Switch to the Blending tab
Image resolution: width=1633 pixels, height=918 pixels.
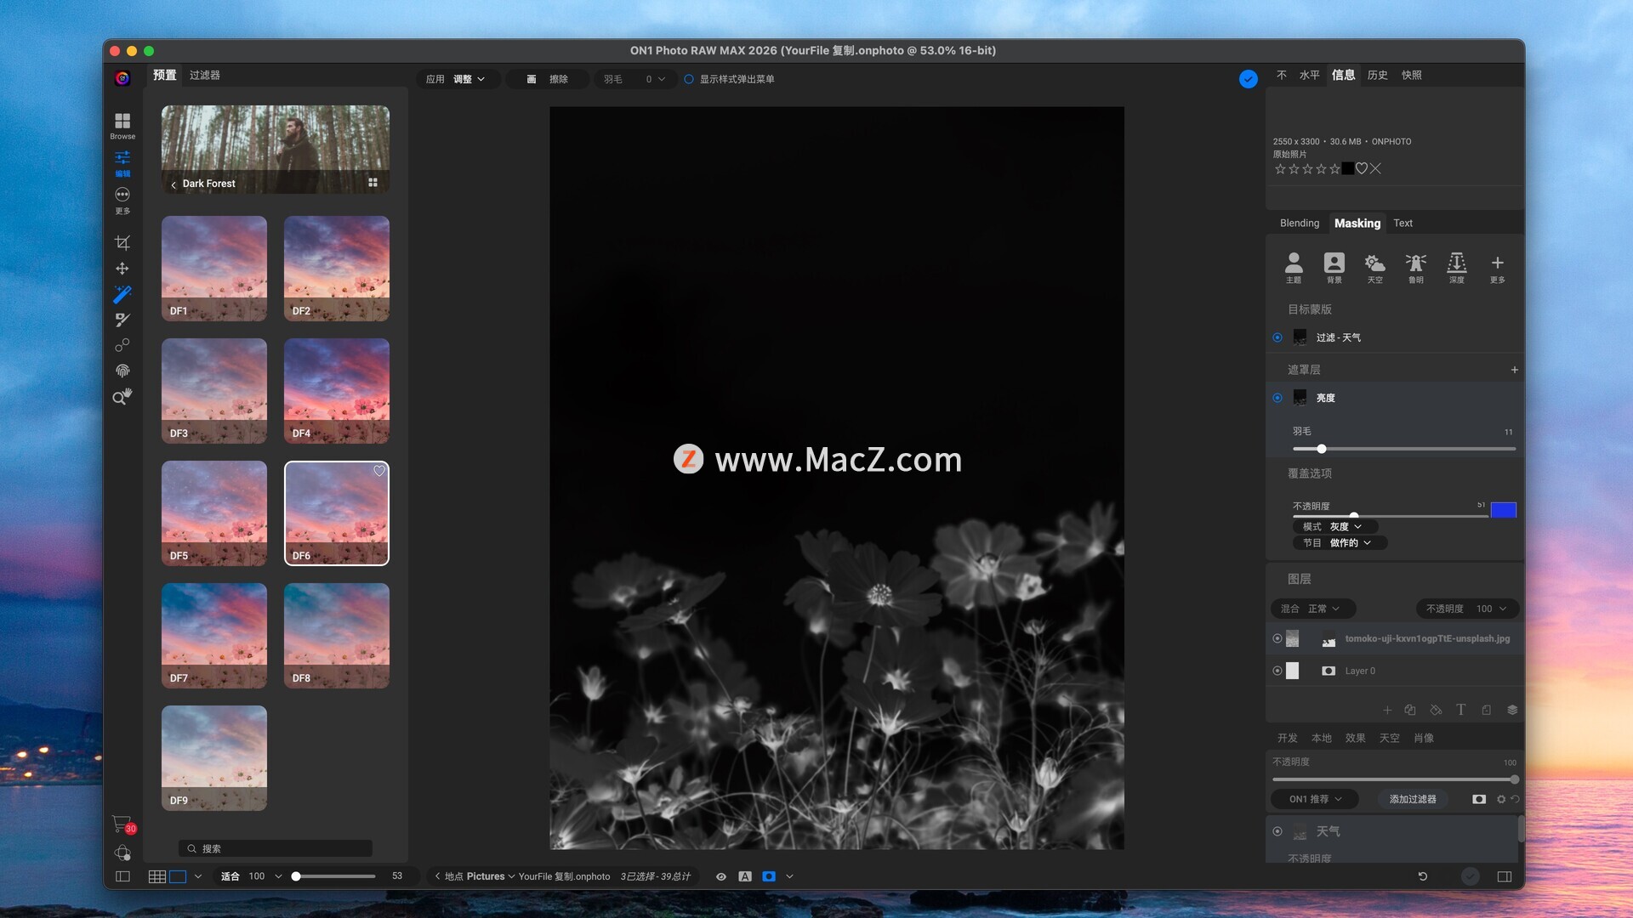click(x=1299, y=223)
